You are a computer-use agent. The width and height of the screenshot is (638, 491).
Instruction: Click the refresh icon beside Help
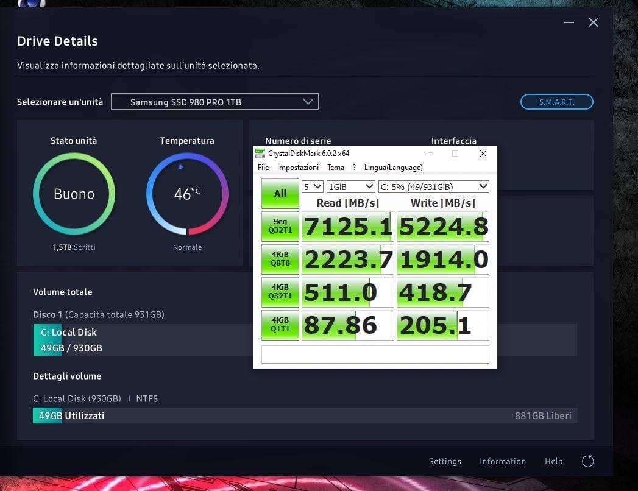click(x=587, y=461)
